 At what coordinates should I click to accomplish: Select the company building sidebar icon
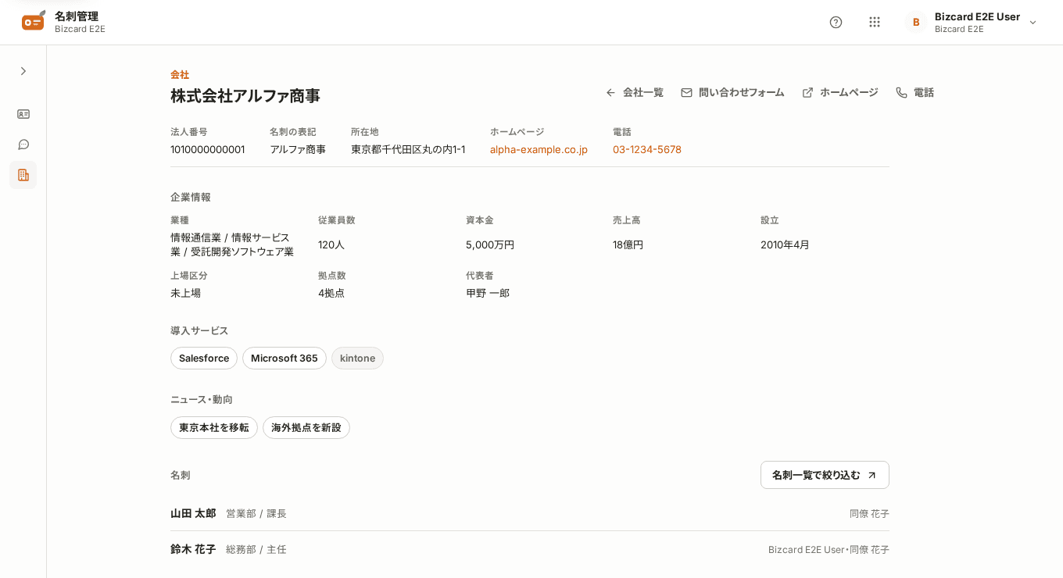click(x=23, y=175)
